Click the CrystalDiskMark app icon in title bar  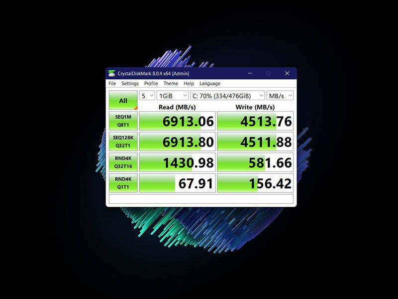click(x=112, y=73)
